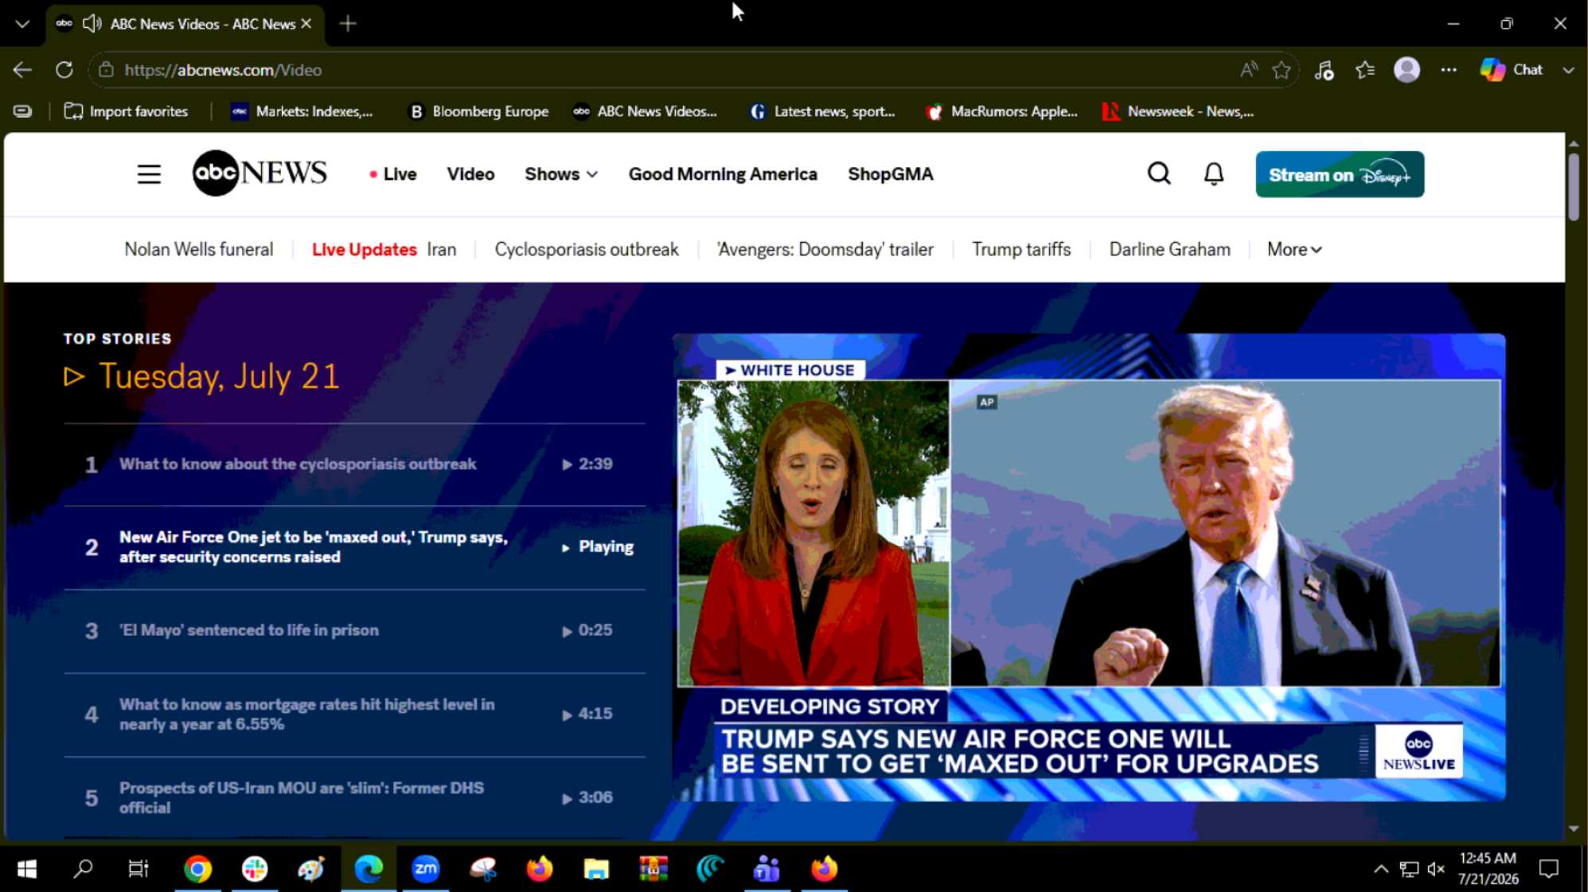Click the Stream on Disney+ button

(1340, 174)
